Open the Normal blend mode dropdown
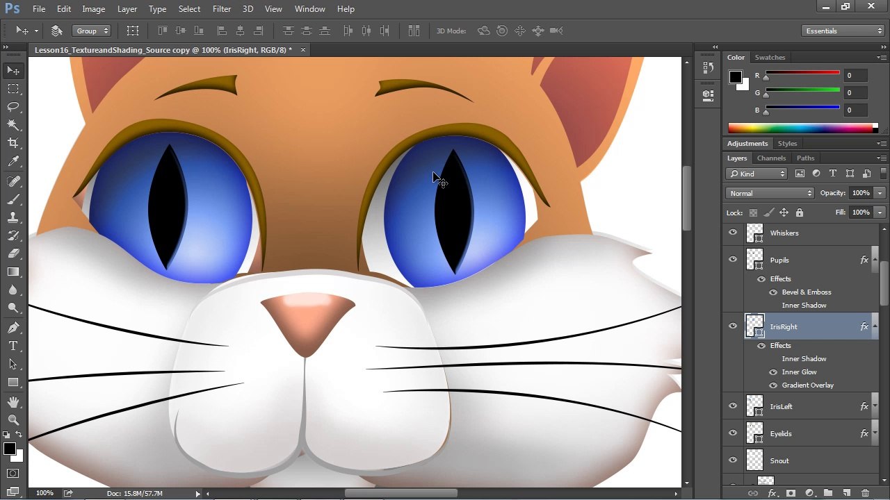 point(770,193)
